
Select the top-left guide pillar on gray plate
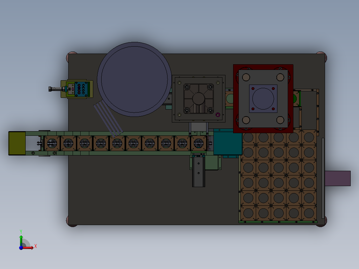(x=246, y=77)
